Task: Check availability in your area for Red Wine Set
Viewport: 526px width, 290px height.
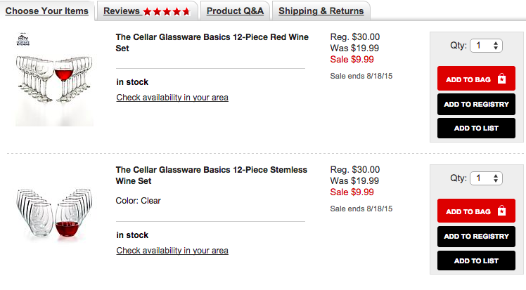Action: tap(172, 98)
